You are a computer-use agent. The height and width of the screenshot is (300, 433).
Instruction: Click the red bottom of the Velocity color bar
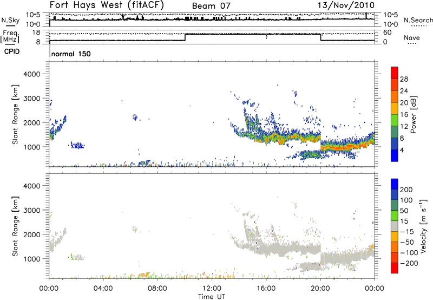[x=395, y=268]
